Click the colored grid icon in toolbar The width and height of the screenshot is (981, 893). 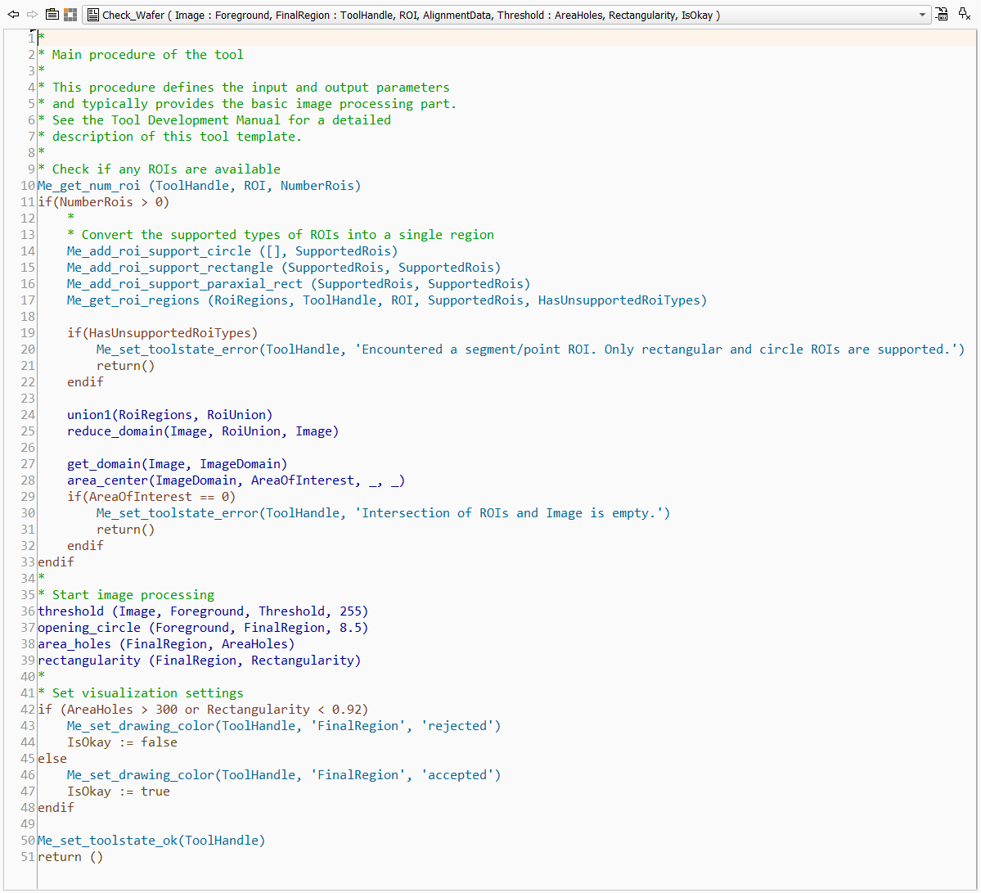[70, 15]
